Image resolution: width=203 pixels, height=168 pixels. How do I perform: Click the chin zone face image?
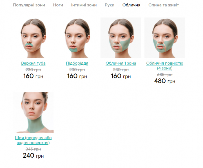[x=77, y=38]
